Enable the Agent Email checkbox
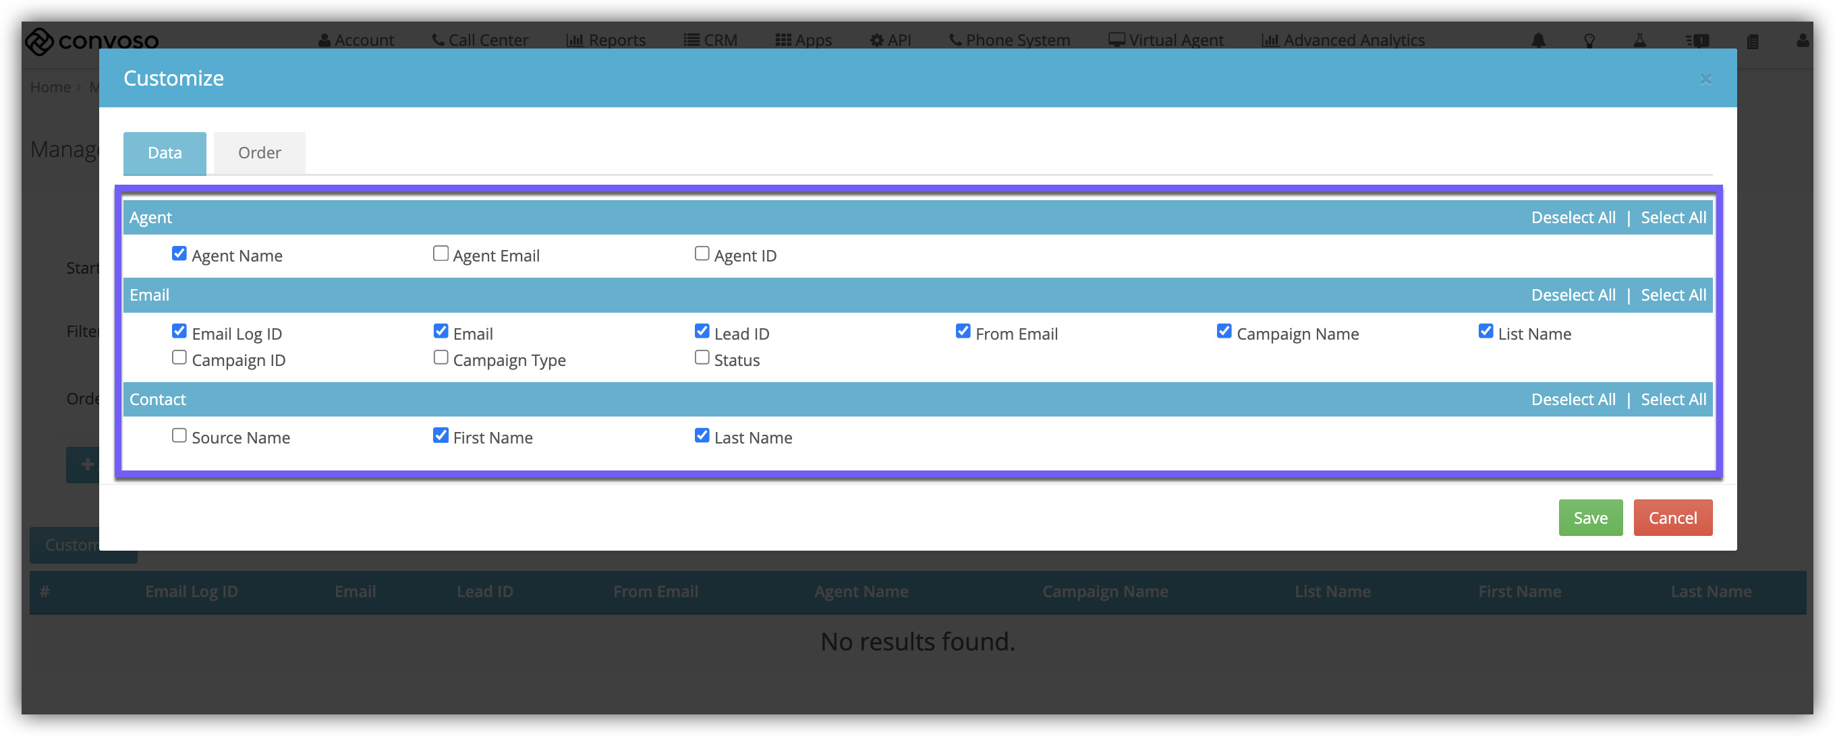This screenshot has height=736, width=1835. tap(441, 254)
